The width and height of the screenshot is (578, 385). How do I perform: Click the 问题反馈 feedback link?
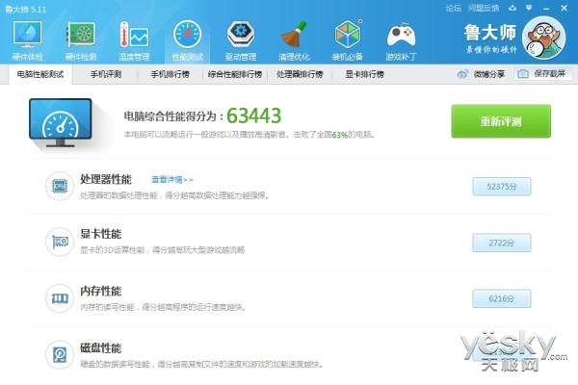(x=484, y=8)
